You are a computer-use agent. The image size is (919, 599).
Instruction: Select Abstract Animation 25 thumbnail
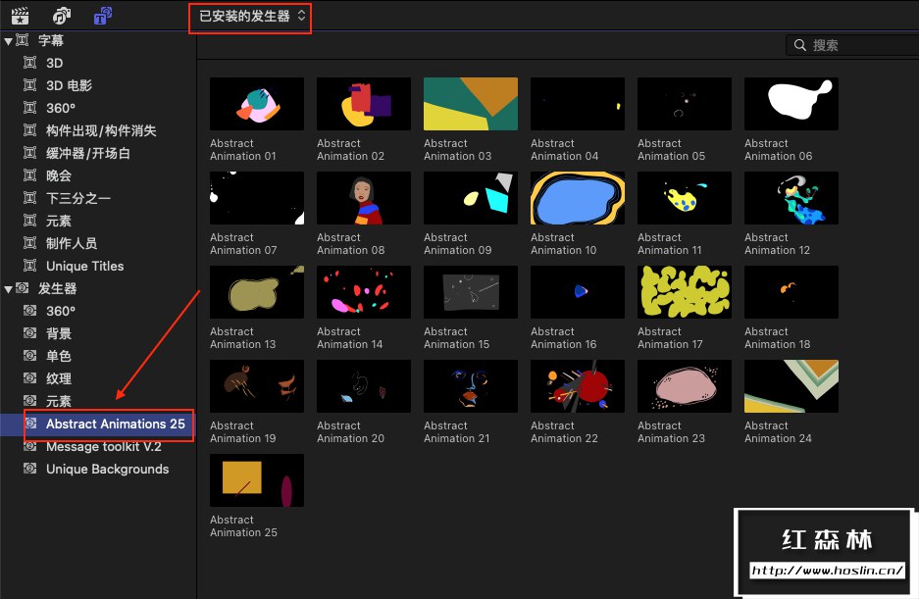pos(257,480)
